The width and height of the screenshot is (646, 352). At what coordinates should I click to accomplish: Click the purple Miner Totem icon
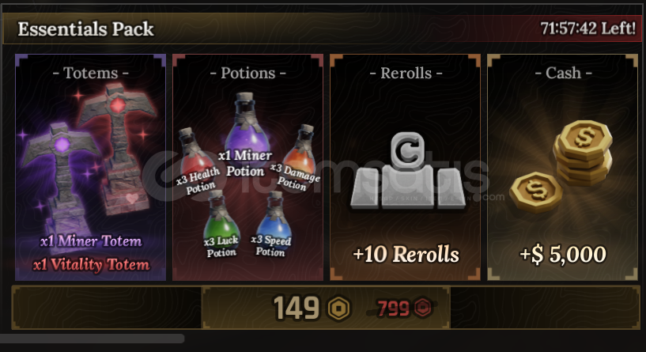(x=60, y=175)
